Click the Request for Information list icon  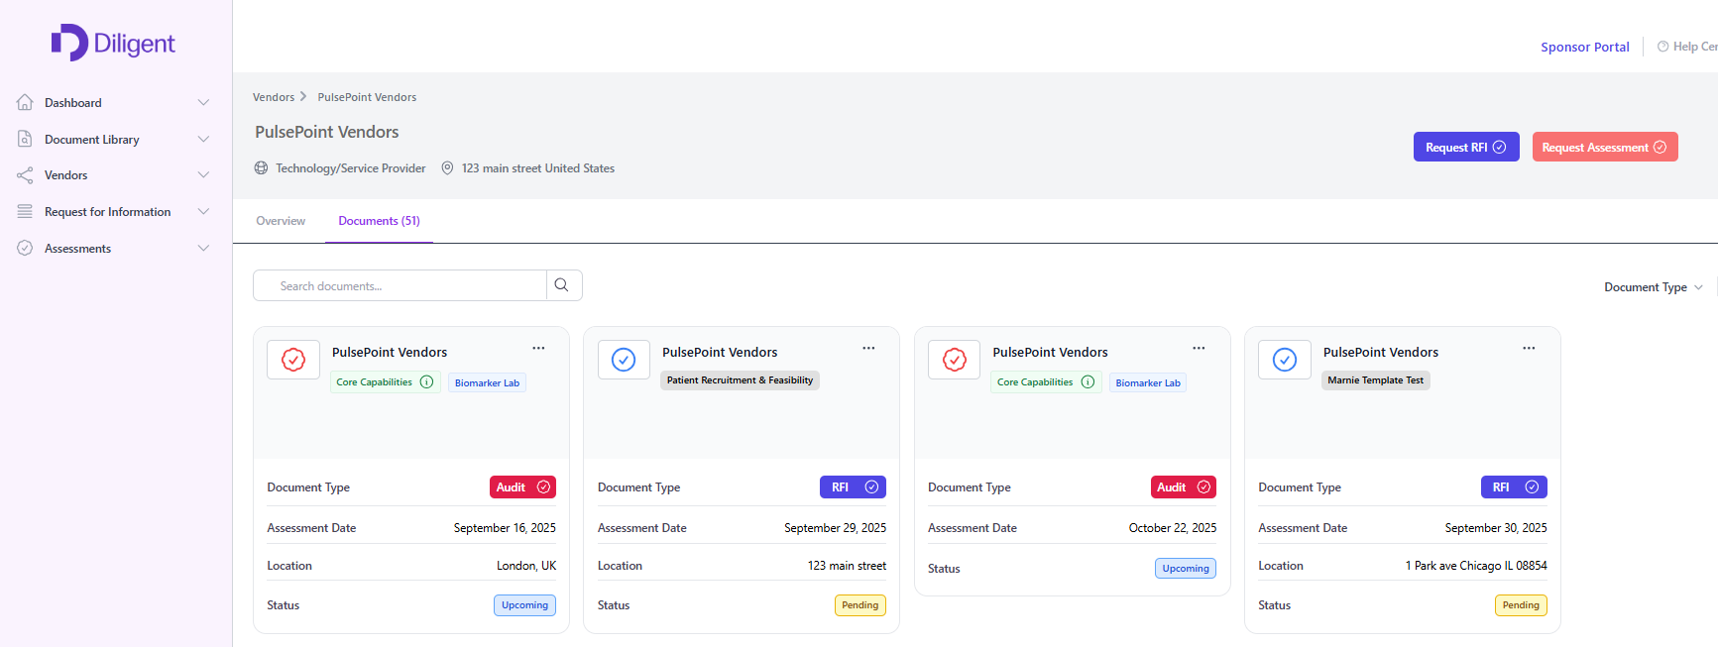25,212
